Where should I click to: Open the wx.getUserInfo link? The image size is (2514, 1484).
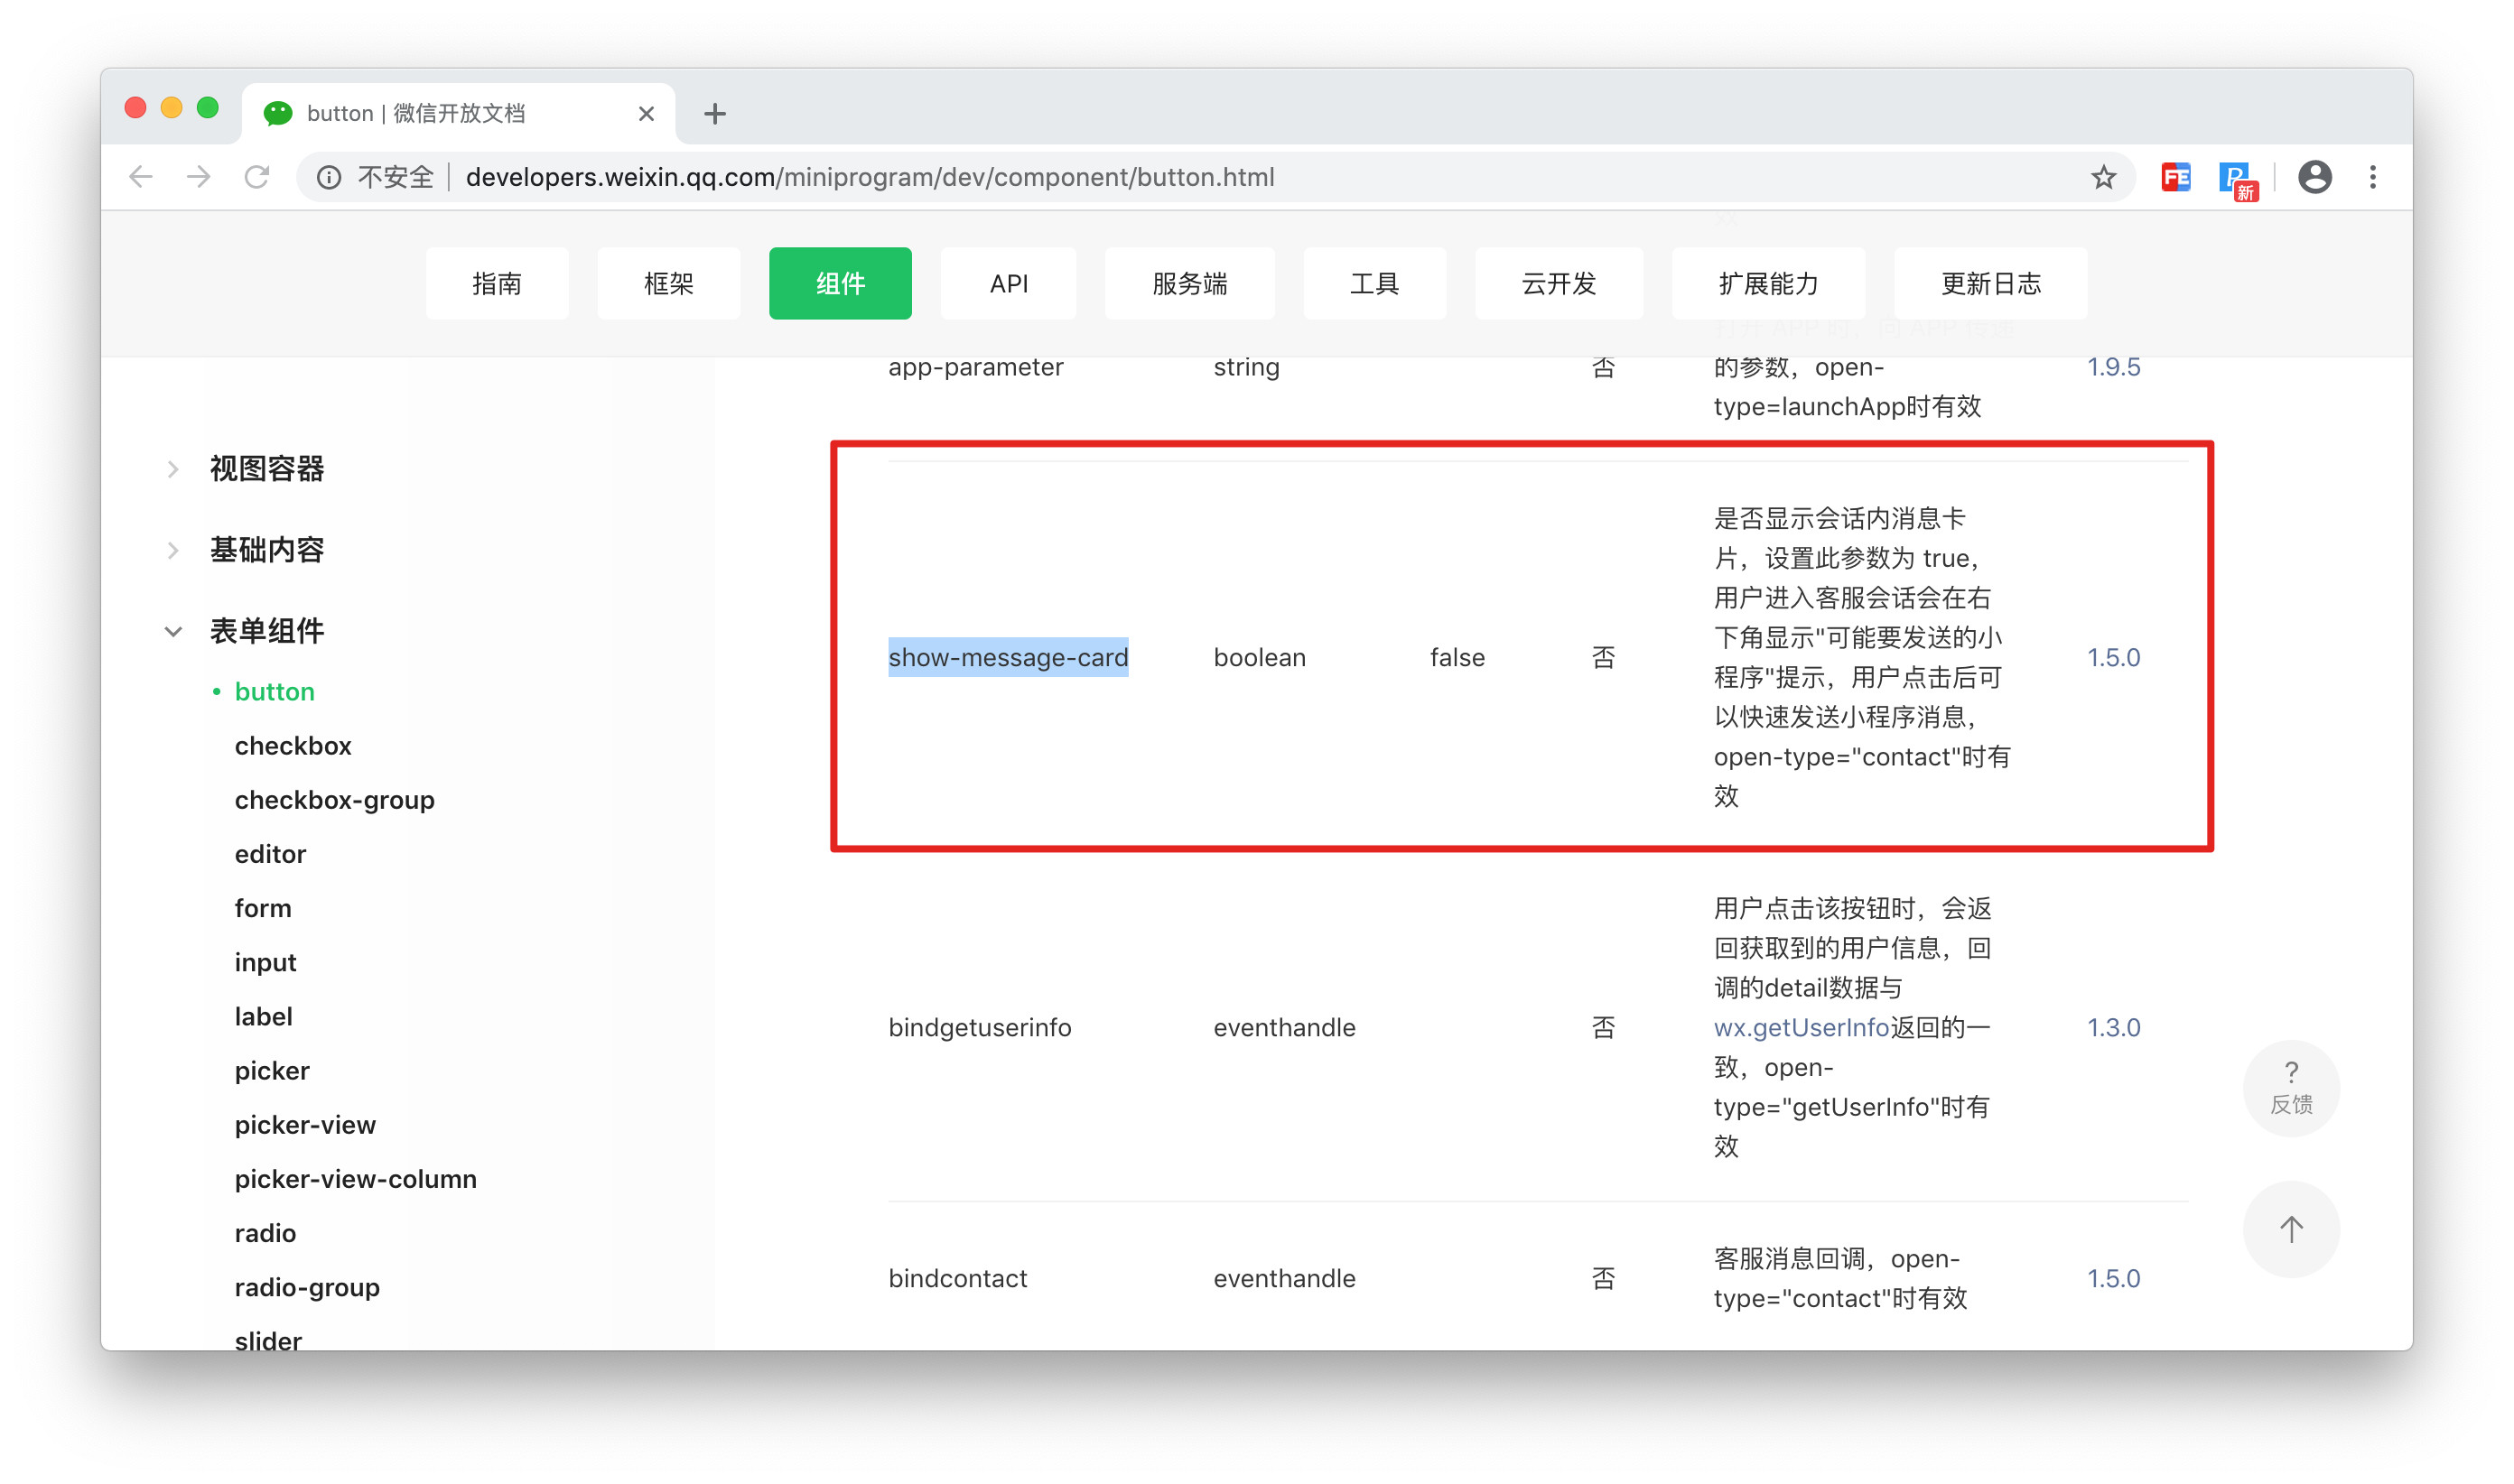[x=1801, y=1027]
